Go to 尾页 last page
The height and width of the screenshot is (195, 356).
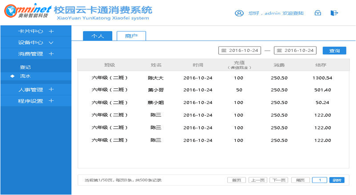(x=300, y=180)
